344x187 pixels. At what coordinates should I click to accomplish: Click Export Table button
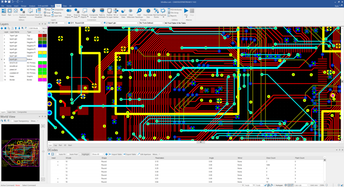coord(129,154)
